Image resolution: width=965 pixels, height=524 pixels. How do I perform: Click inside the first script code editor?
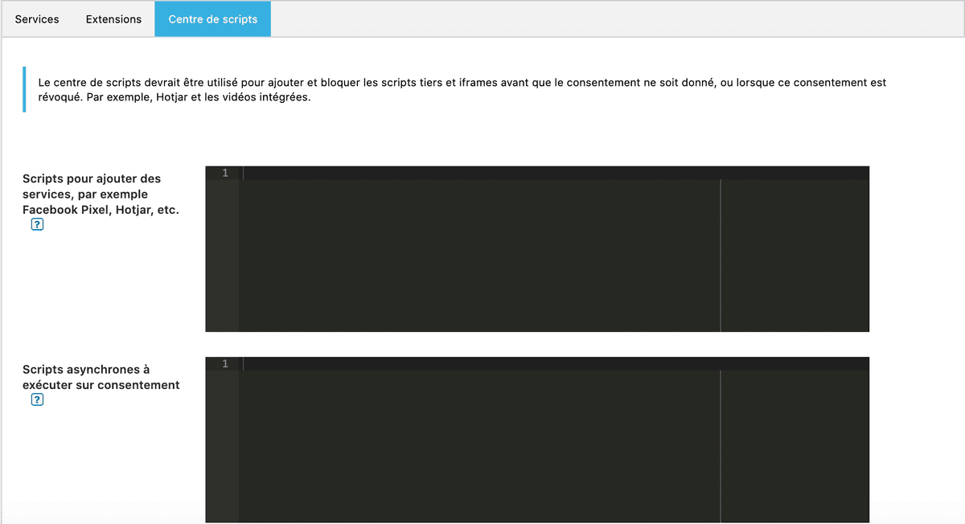(x=482, y=257)
